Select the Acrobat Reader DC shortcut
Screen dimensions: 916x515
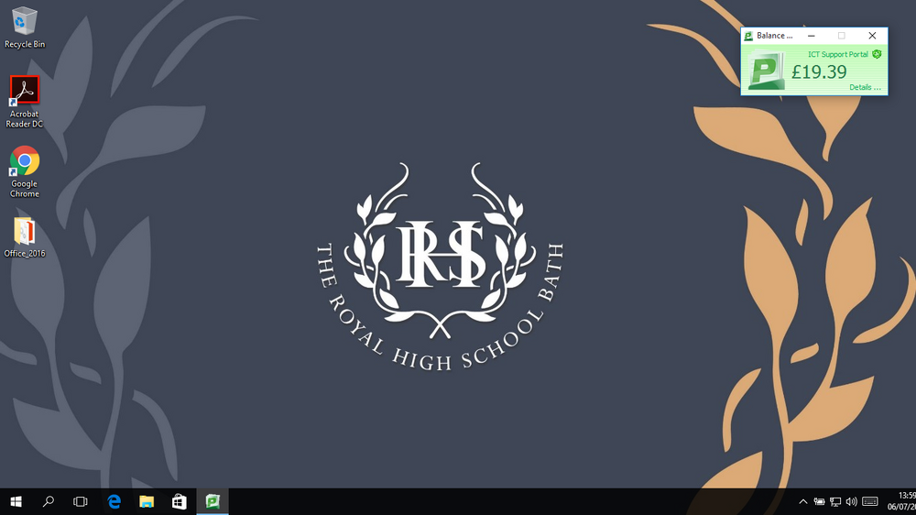click(x=24, y=101)
